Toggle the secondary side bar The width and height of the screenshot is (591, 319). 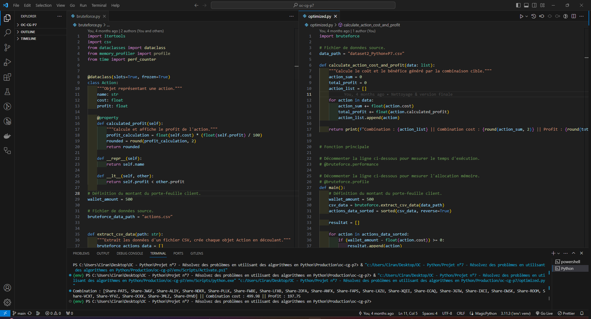click(x=534, y=5)
